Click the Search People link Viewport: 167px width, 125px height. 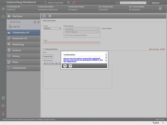(107, 28)
